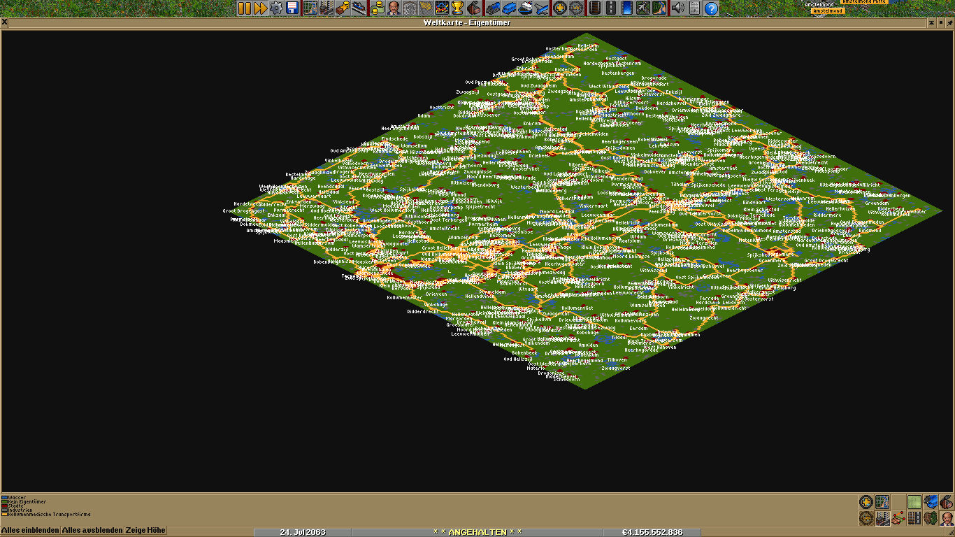The height and width of the screenshot is (537, 955).
Task: Click the Alles ausblenden button
Action: click(x=92, y=531)
